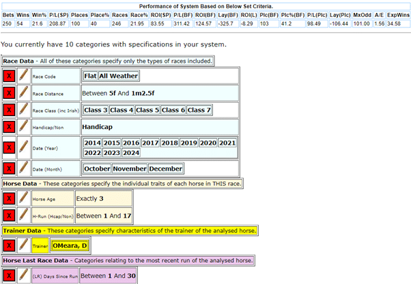Remove the Handicap/Non criterion
The height and width of the screenshot is (284, 411).
(9, 127)
